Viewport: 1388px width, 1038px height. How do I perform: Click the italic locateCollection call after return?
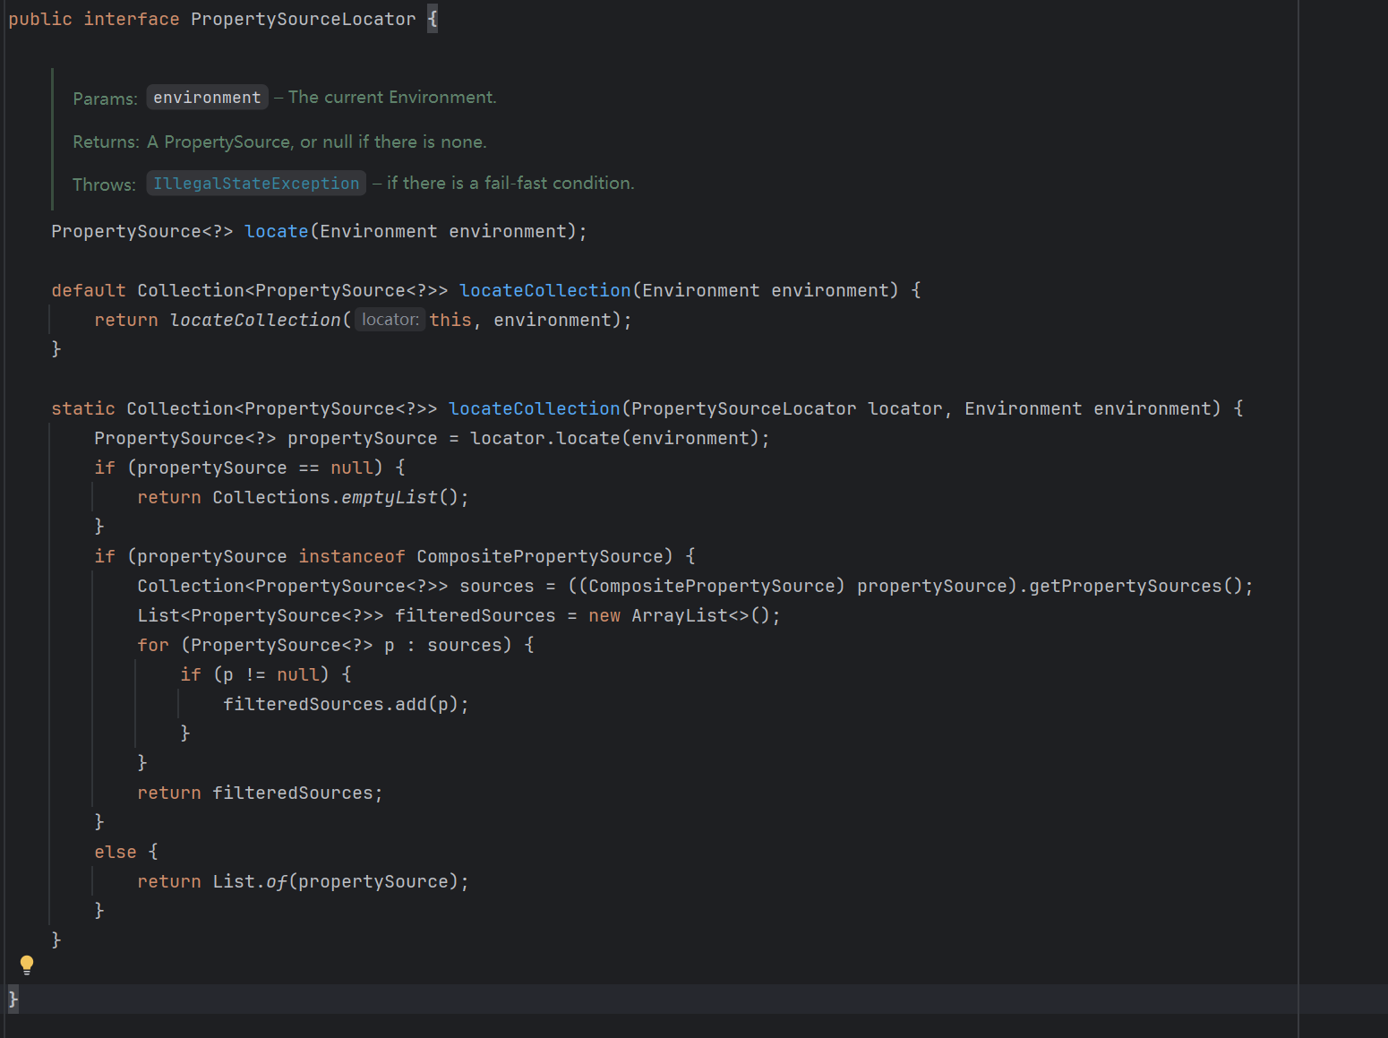tap(255, 320)
